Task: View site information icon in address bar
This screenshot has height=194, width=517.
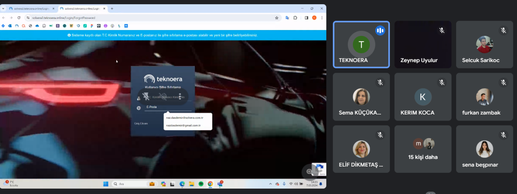Action: 28,18
